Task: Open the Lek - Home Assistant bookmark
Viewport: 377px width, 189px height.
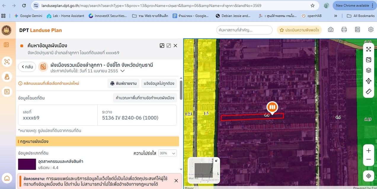Action: (66, 16)
